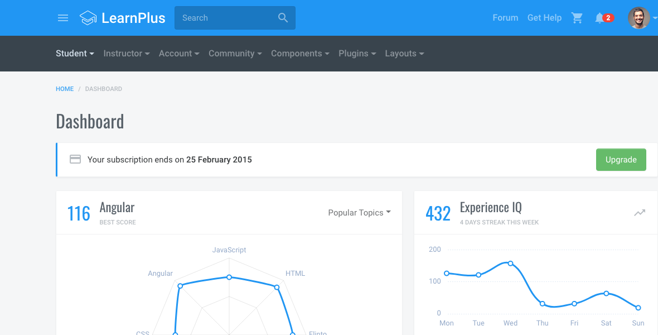Open the hamburger menu icon
Viewport: 658px width, 335px height.
tap(63, 18)
